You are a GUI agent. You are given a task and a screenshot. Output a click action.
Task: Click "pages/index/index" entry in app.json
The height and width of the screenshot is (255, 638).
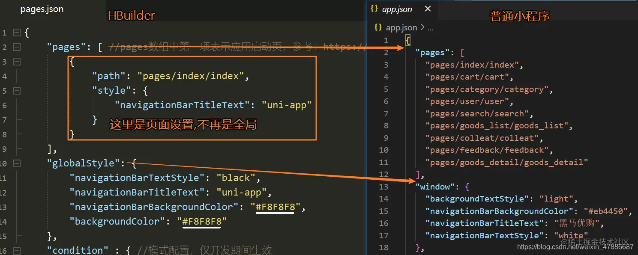click(x=472, y=65)
